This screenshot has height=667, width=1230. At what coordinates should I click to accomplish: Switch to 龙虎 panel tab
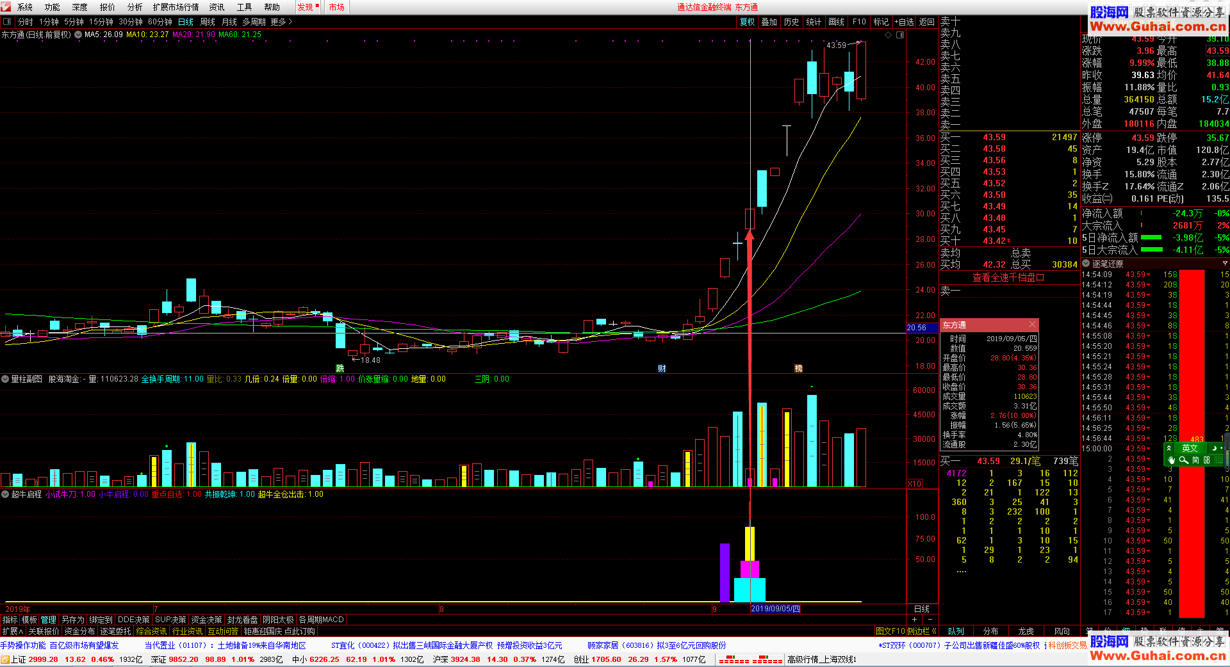1026,631
